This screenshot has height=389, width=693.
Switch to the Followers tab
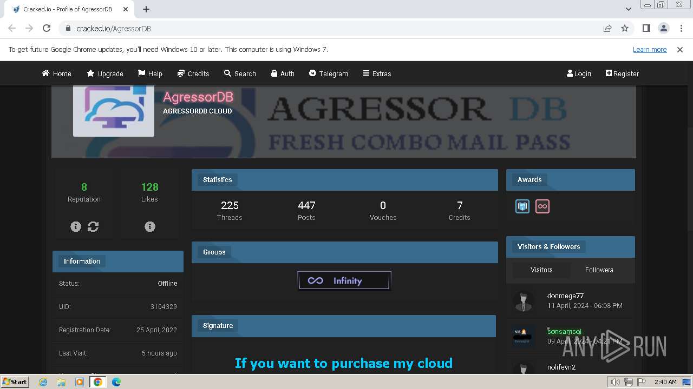click(599, 270)
